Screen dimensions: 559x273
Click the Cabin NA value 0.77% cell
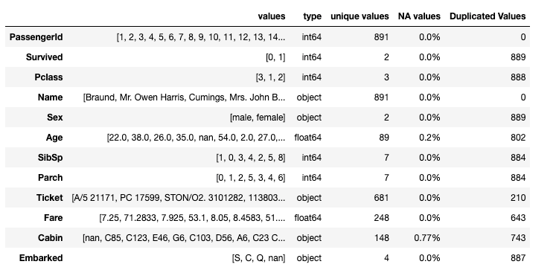click(x=427, y=238)
